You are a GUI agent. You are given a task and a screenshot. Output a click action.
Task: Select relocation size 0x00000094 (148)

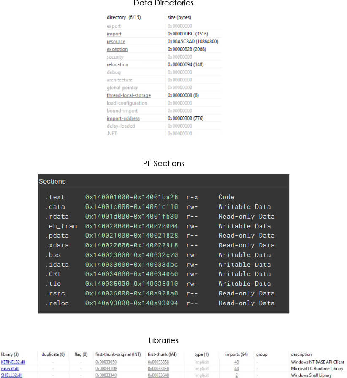click(x=185, y=64)
